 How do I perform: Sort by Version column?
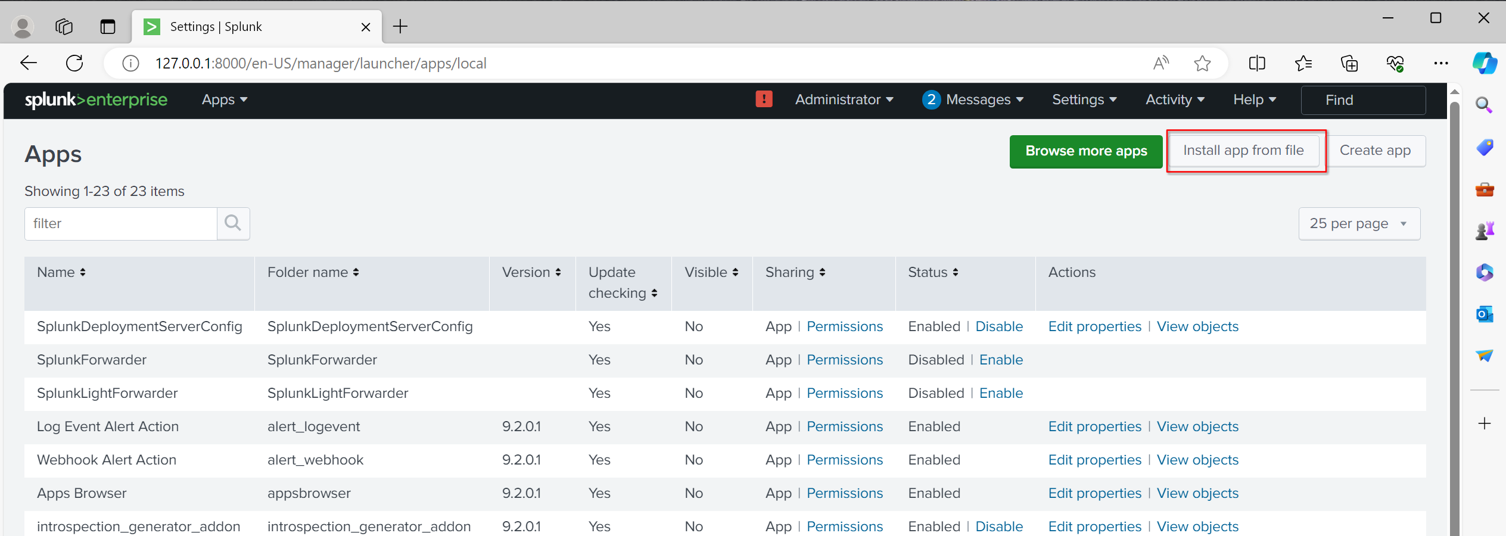click(531, 272)
